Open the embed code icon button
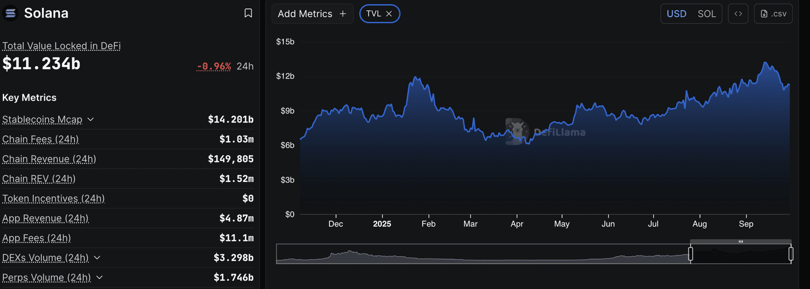 click(738, 13)
